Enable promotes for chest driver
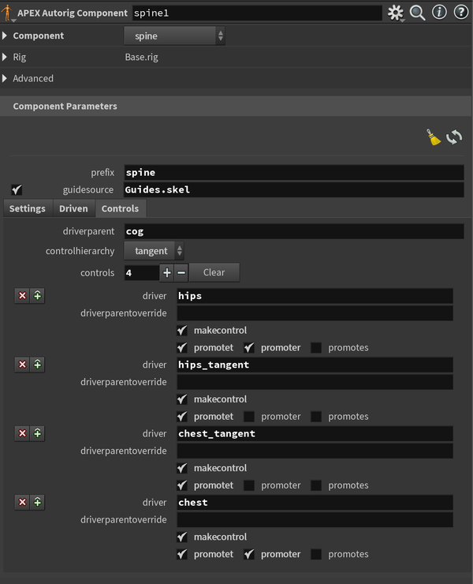This screenshot has width=473, height=584. (x=316, y=554)
